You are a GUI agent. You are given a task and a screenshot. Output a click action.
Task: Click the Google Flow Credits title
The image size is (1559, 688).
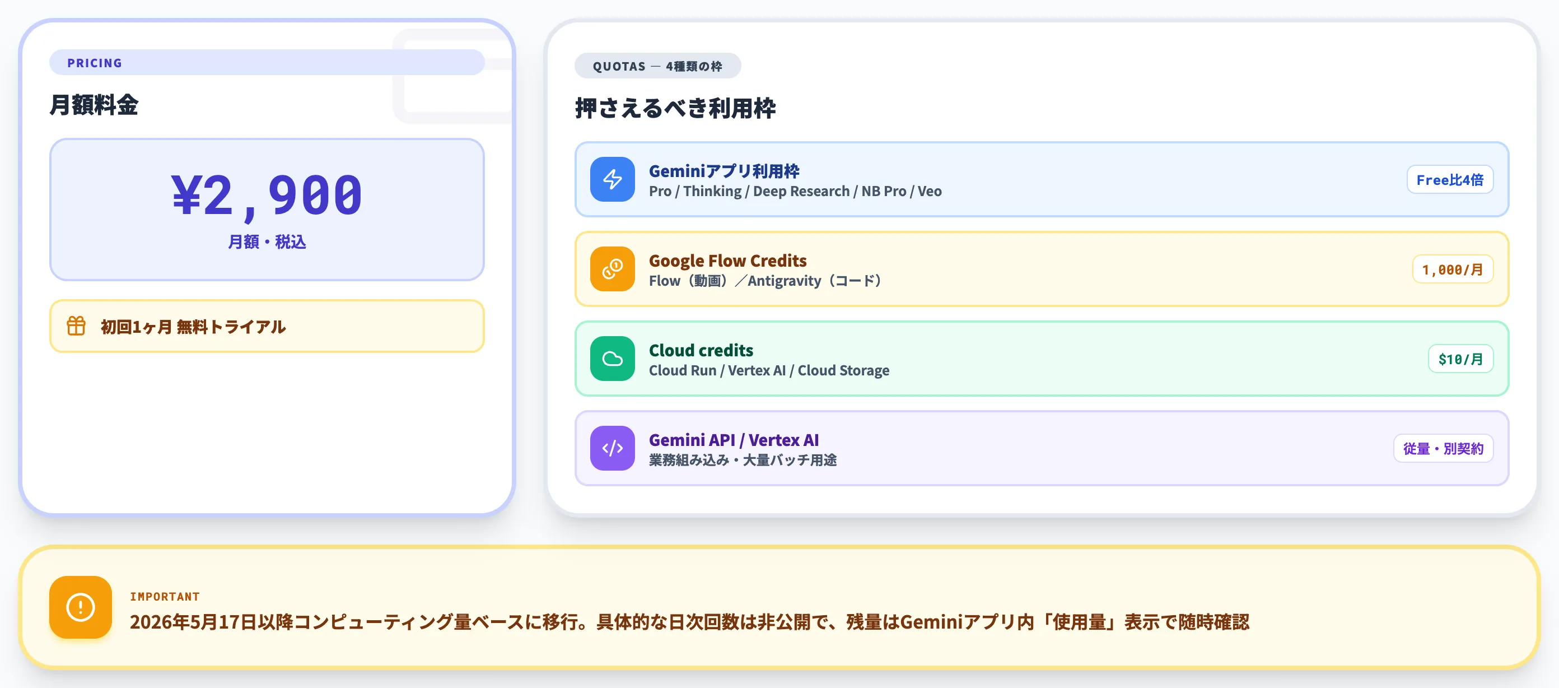(727, 261)
